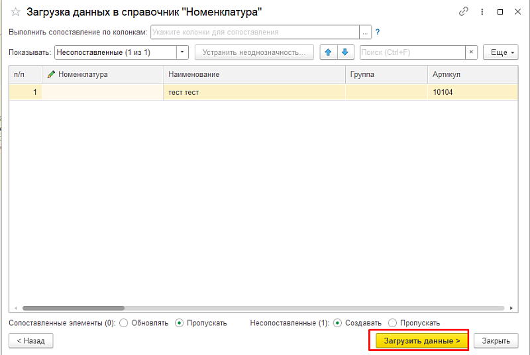Open the Еще dropdown menu
The image size is (530, 355).
tap(500, 52)
